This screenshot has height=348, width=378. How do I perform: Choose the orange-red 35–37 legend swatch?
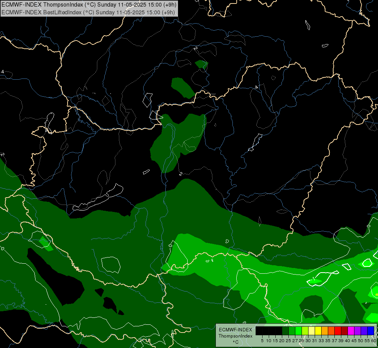pos(331,331)
